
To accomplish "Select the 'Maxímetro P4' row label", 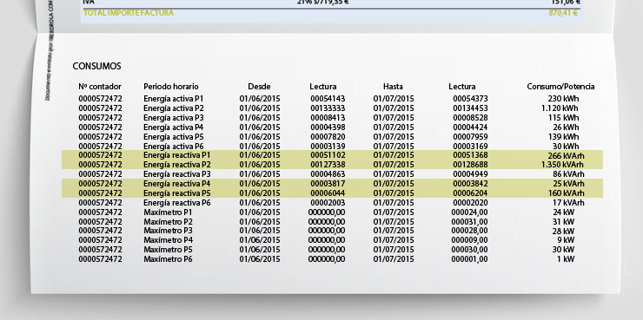I will 168,240.
